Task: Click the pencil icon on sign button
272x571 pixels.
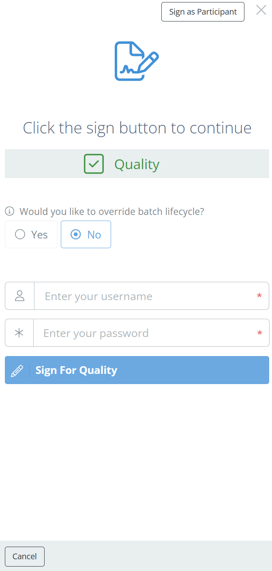Action: [x=17, y=370]
